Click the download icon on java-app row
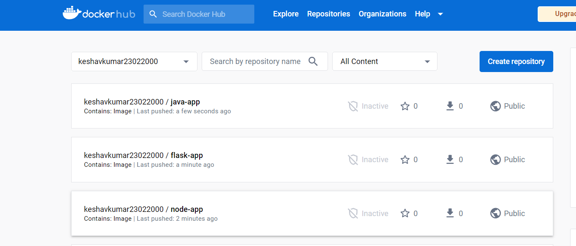Viewport: 576px width, 246px height. coord(450,106)
